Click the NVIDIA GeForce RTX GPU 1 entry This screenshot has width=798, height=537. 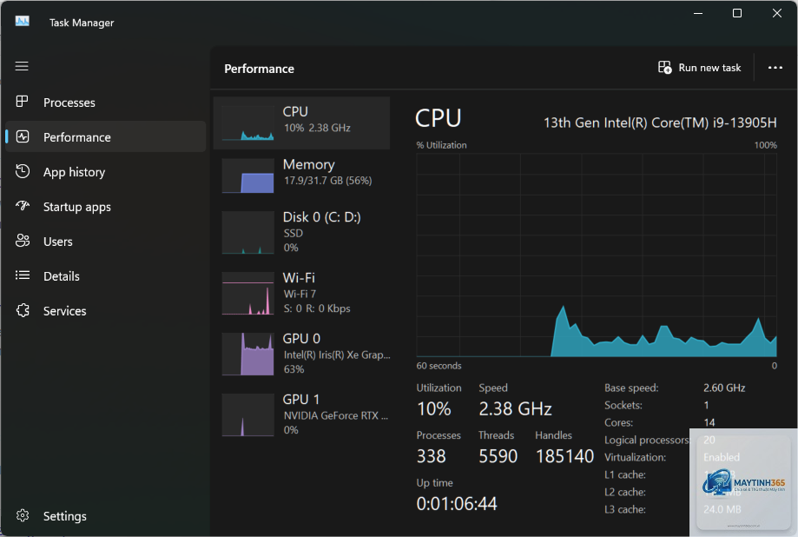click(302, 414)
